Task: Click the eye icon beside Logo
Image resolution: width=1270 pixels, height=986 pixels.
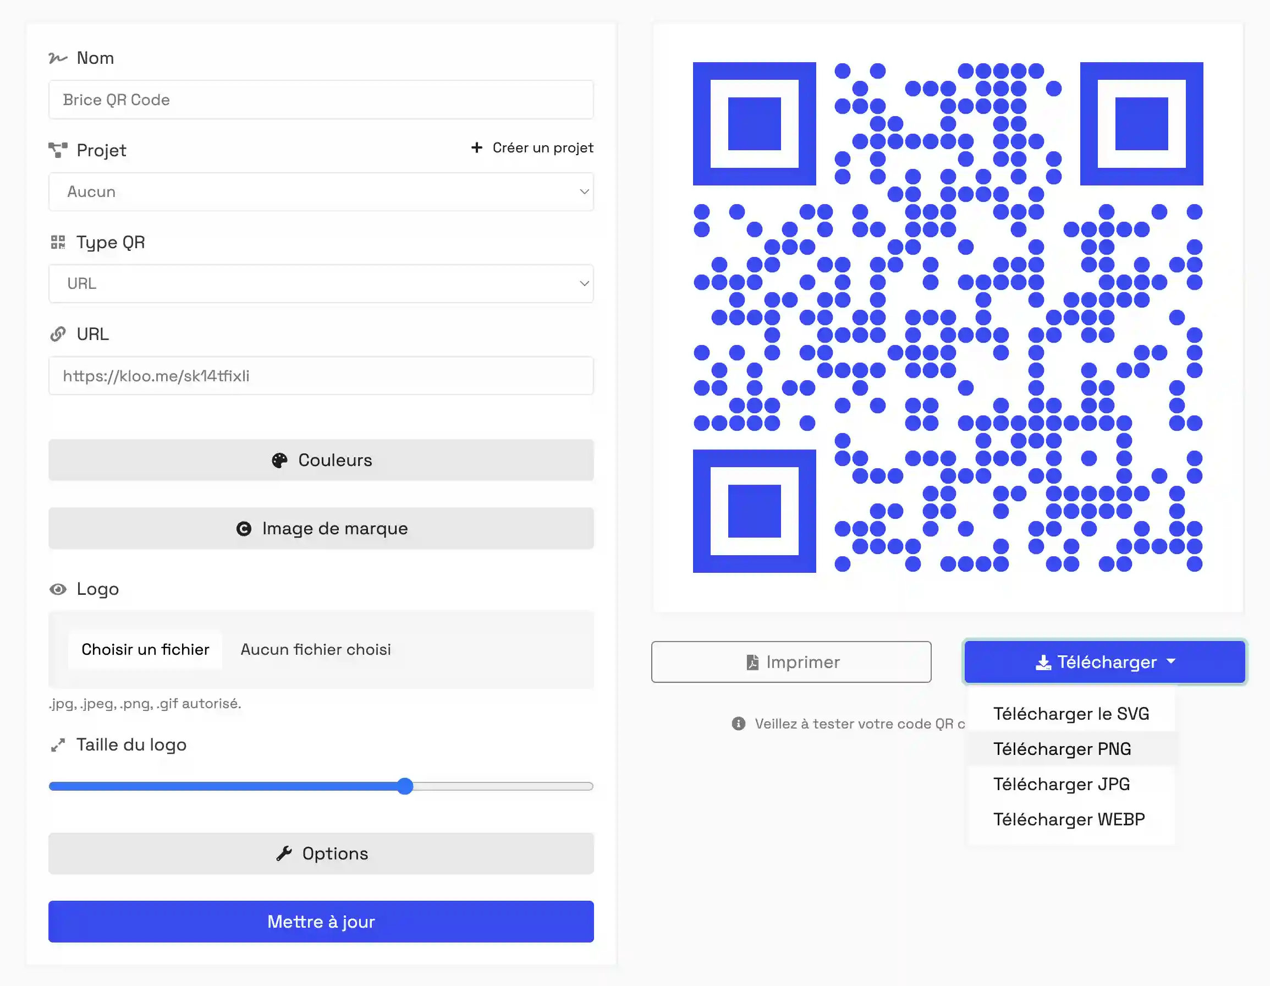Action: [58, 589]
